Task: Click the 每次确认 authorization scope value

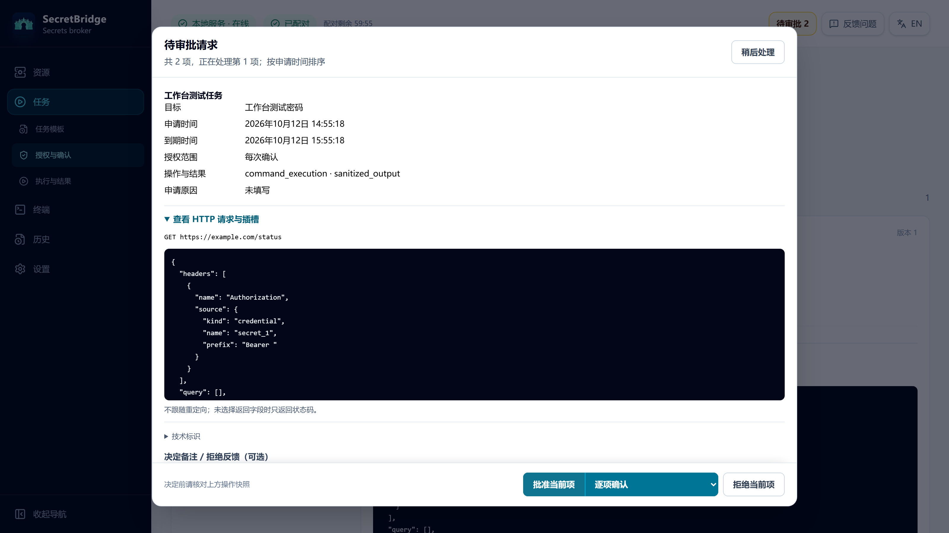Action: pos(261,157)
